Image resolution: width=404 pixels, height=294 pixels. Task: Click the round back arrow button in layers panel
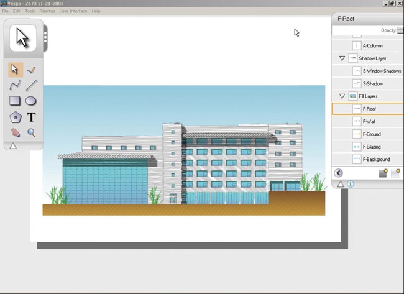click(x=339, y=173)
